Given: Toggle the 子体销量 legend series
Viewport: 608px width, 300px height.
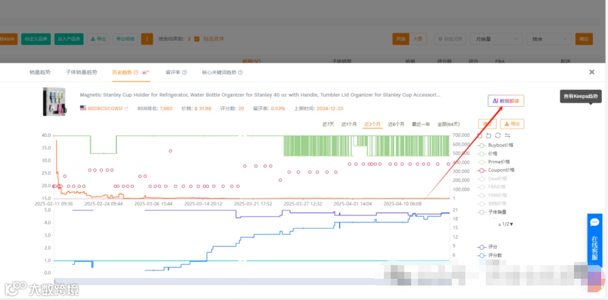Looking at the screenshot, I should point(492,212).
